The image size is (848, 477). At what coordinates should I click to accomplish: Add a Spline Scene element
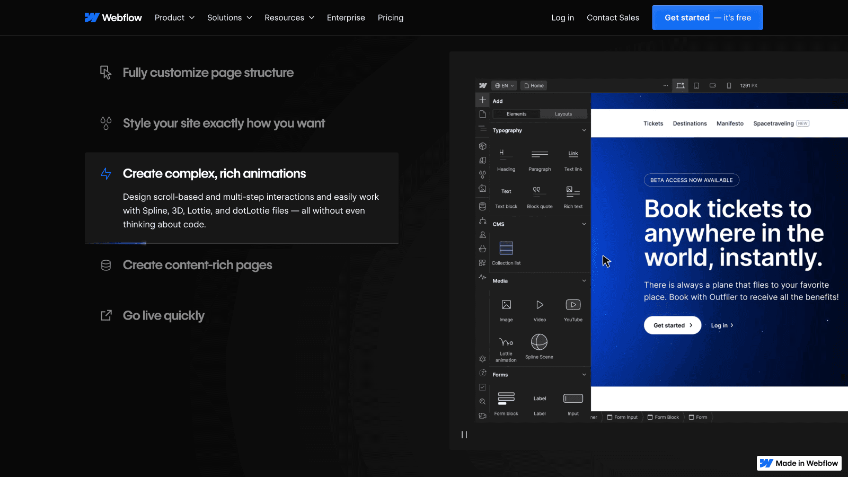[539, 347]
